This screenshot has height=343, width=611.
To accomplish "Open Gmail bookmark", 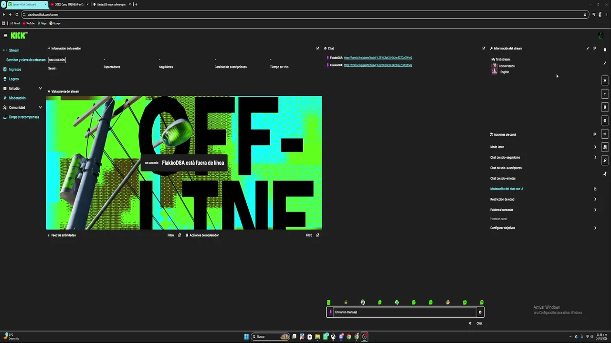I will click(15, 23).
